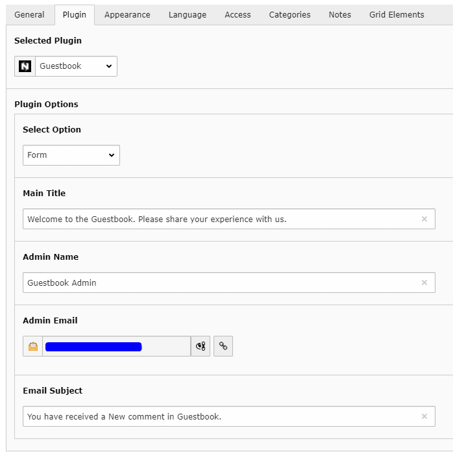The width and height of the screenshot is (453, 452).
Task: Go to the Access tab
Action: pos(238,15)
